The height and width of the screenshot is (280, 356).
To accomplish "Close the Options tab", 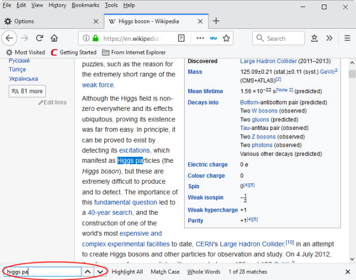I will pos(96,21).
